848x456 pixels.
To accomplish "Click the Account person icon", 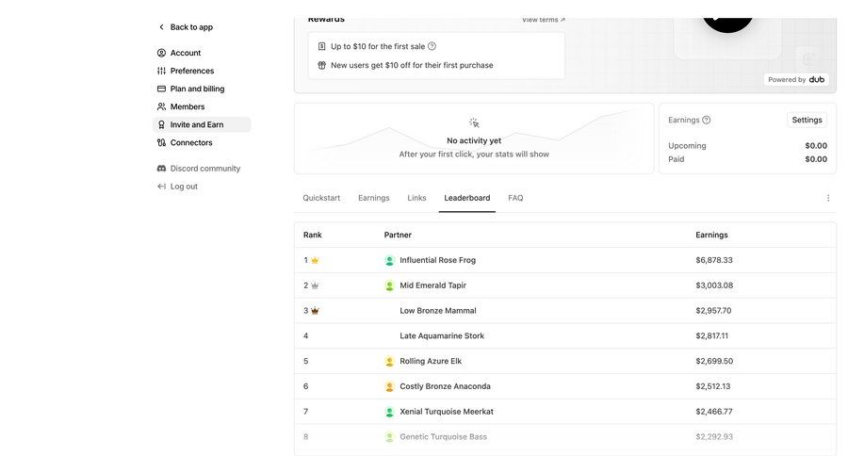I will [161, 53].
